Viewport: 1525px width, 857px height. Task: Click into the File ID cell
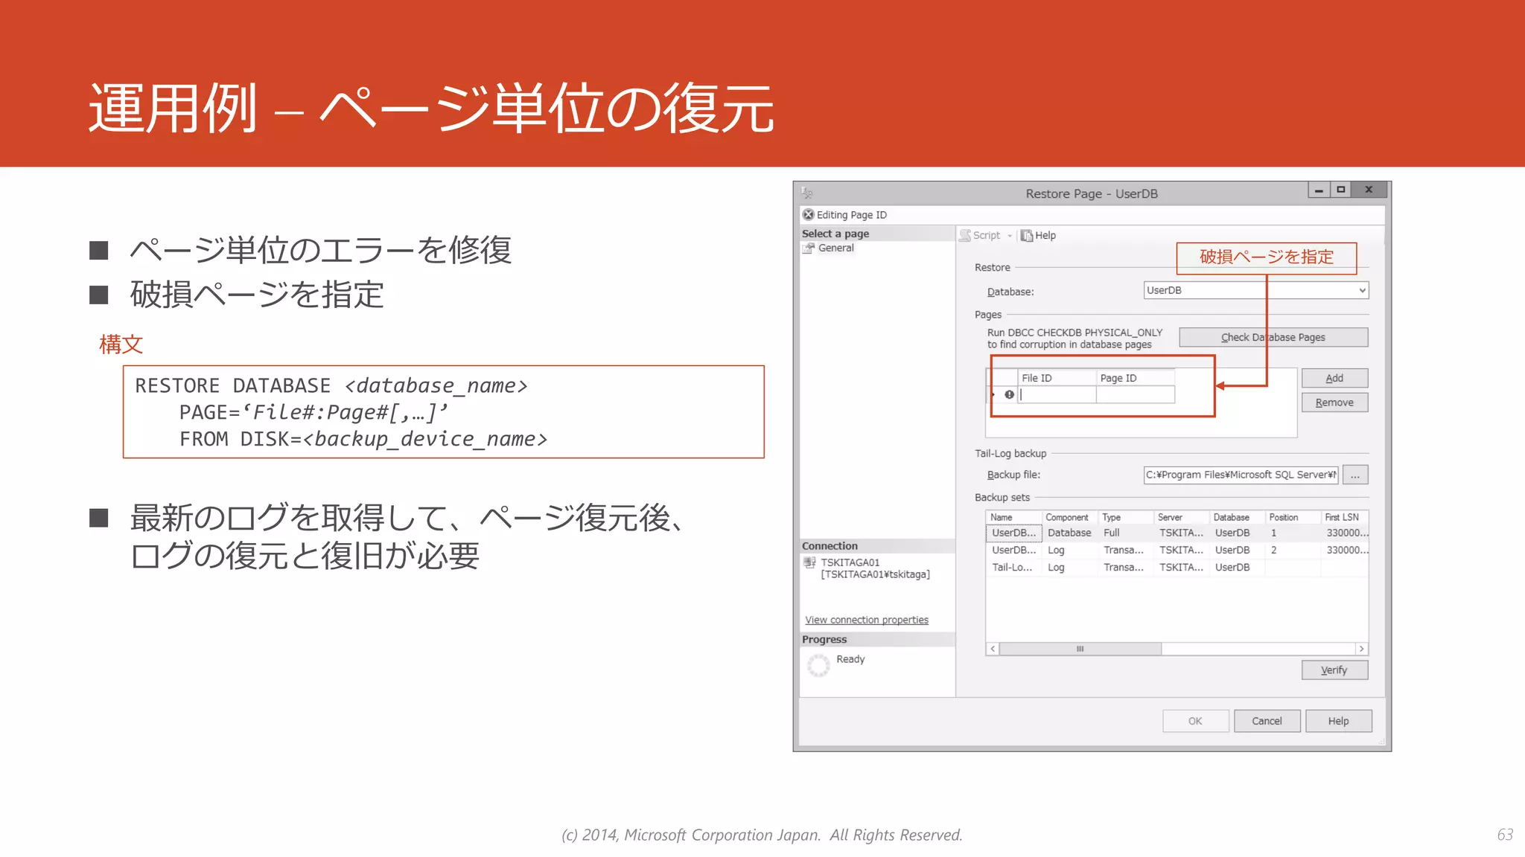coord(1057,395)
